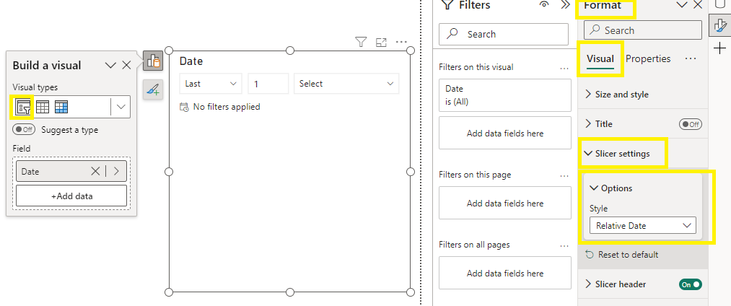Click the No filters applied calendar icon
This screenshot has width=731, height=306.
tap(184, 107)
